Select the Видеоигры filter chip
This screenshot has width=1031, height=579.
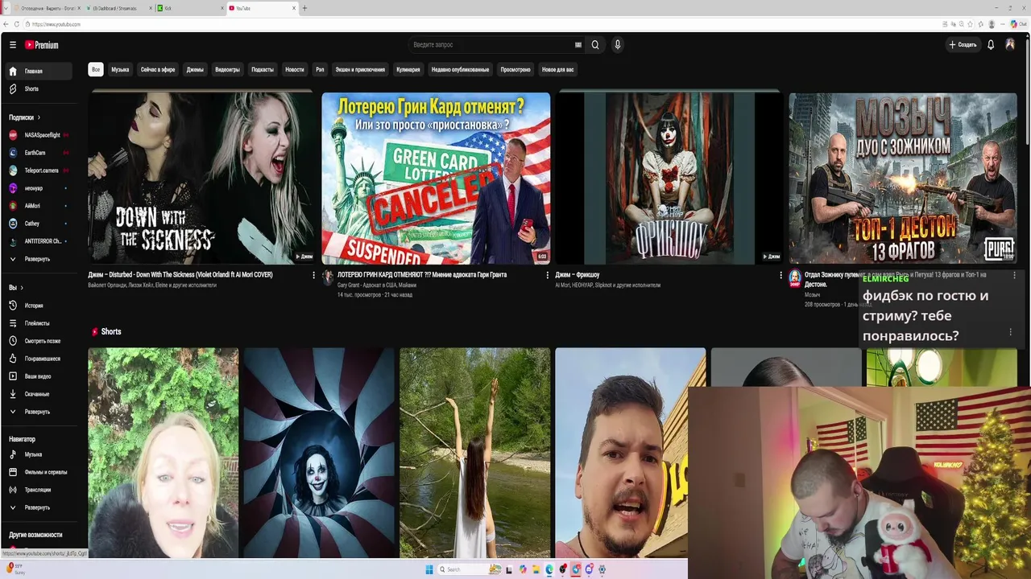pos(227,70)
